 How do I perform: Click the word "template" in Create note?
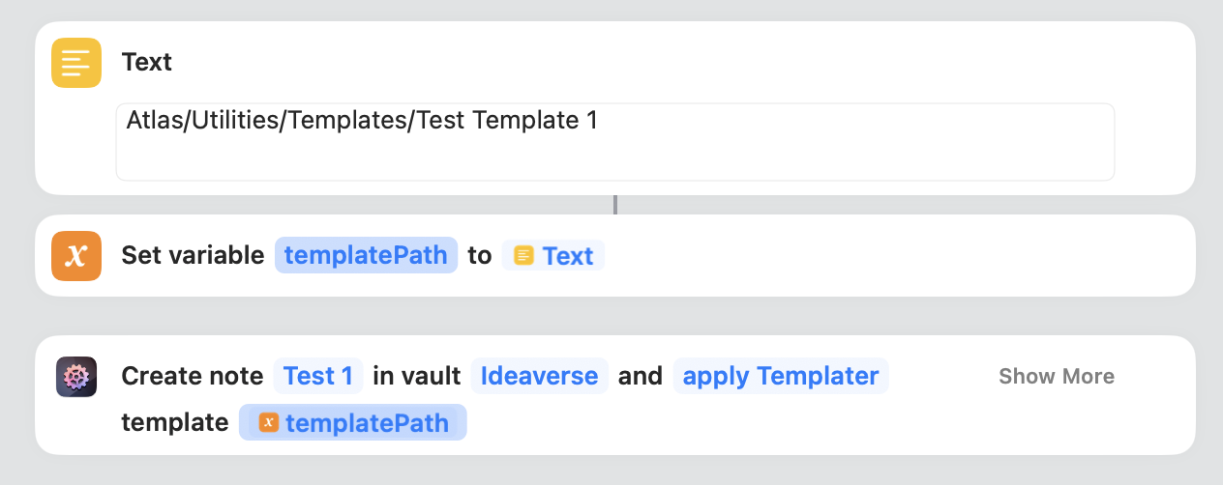pyautogui.click(x=174, y=423)
